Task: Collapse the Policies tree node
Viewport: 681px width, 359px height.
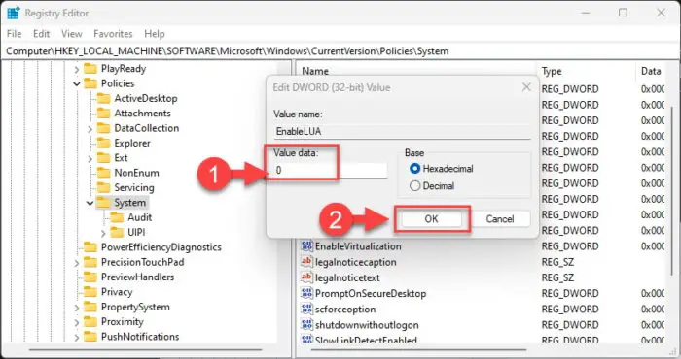Action: pyautogui.click(x=77, y=83)
